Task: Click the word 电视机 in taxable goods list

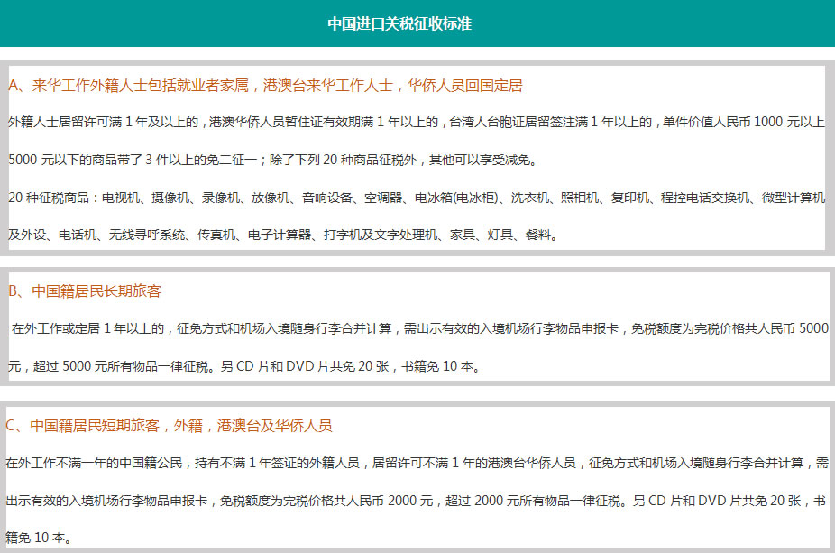Action: (x=120, y=197)
